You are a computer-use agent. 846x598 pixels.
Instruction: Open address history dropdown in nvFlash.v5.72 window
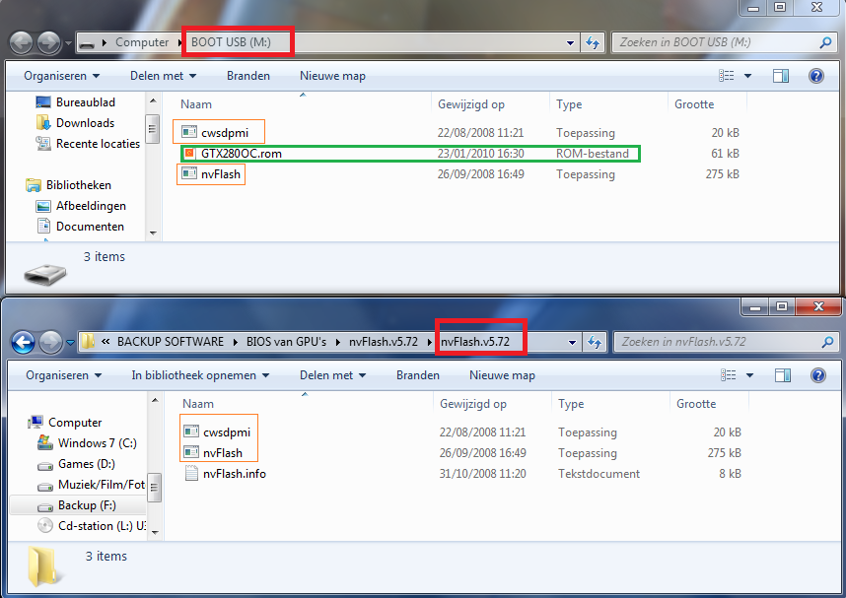point(573,342)
